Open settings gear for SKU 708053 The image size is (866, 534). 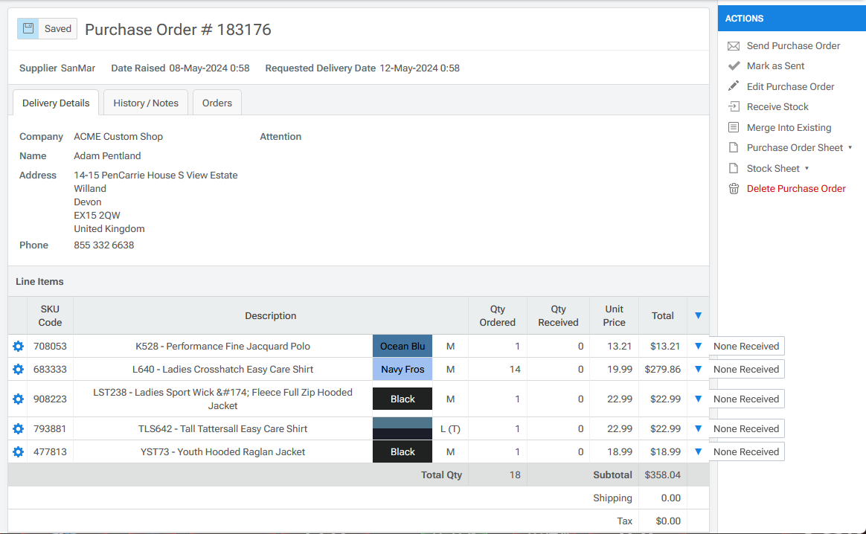[17, 346]
